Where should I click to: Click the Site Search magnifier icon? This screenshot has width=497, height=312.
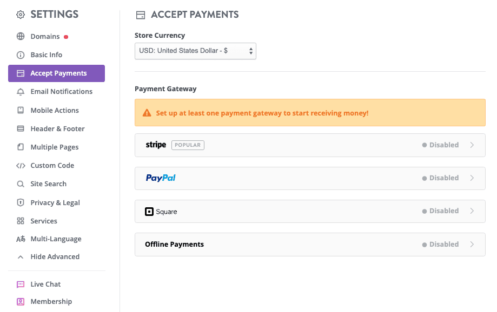pyautogui.click(x=21, y=184)
